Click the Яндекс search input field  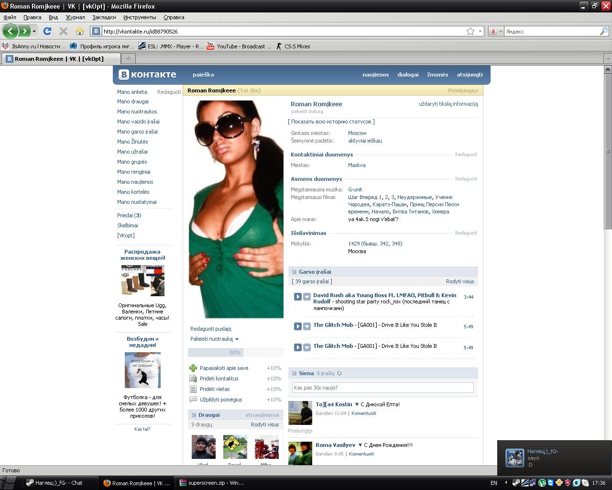[551, 31]
